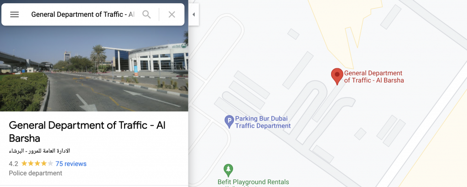Image resolution: width=467 pixels, height=187 pixels.
Task: Select the purple parking P icon
Action: 229,121
